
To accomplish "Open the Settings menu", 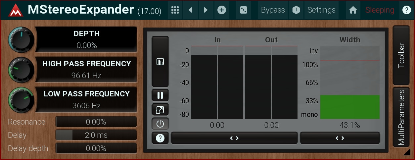I will [x=321, y=10].
